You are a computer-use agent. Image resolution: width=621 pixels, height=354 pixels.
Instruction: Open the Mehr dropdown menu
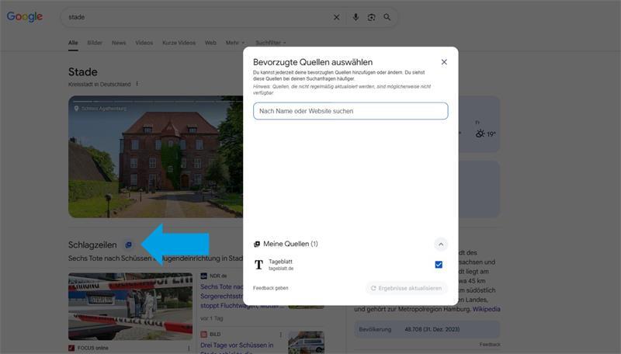pyautogui.click(x=235, y=43)
